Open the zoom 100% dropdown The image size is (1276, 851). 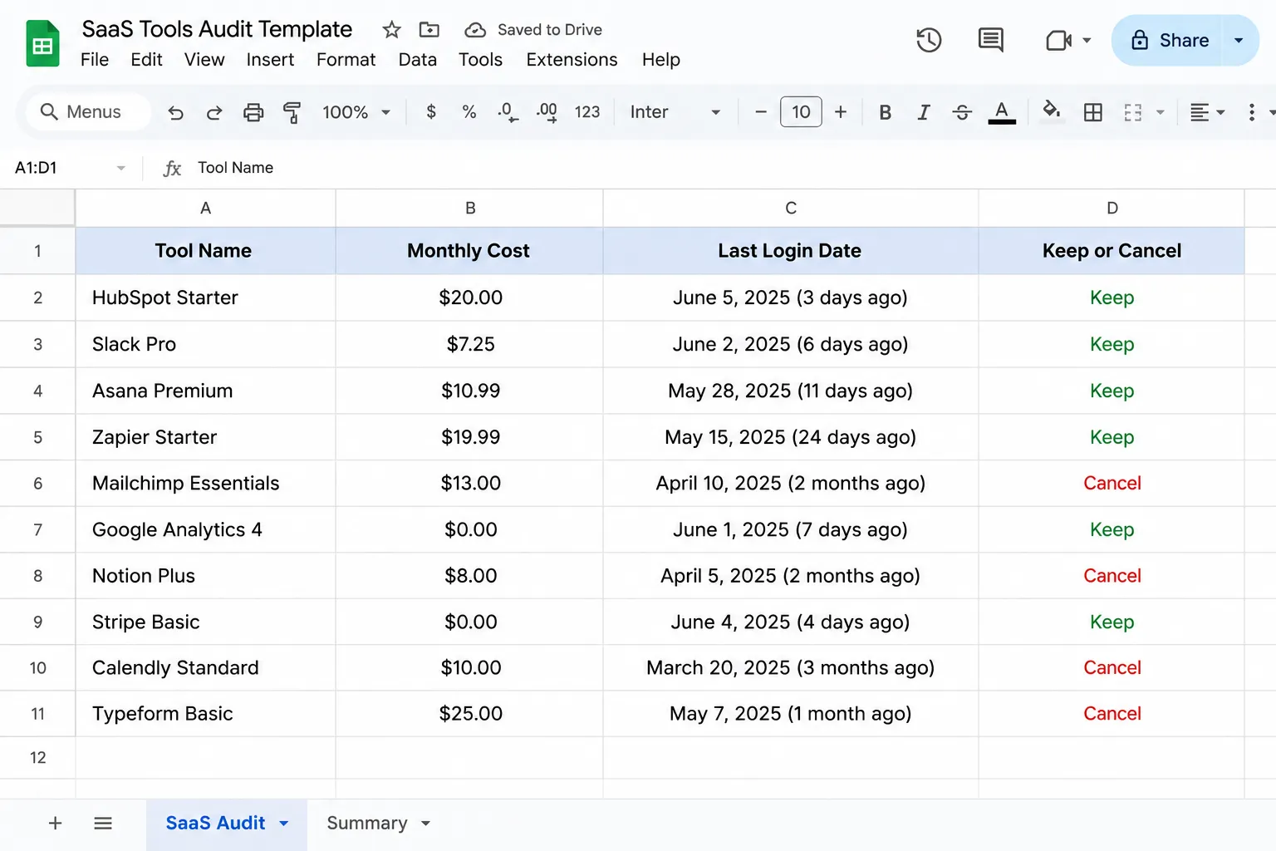point(356,112)
